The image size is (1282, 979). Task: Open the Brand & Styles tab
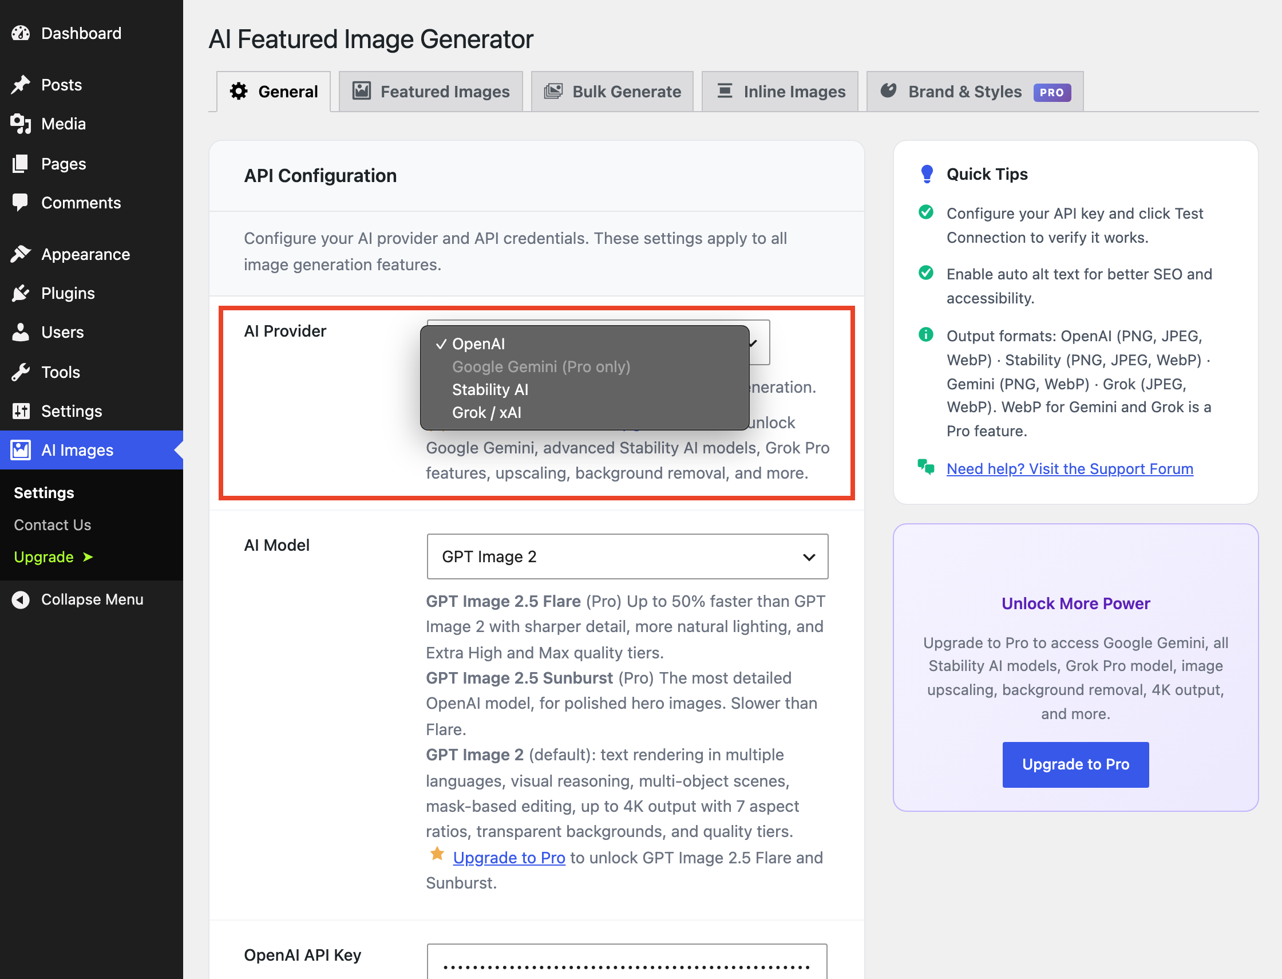click(975, 92)
